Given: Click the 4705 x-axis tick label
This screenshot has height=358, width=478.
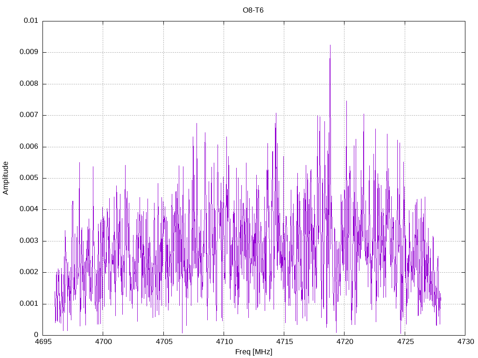Looking at the screenshot, I should pos(164,342).
